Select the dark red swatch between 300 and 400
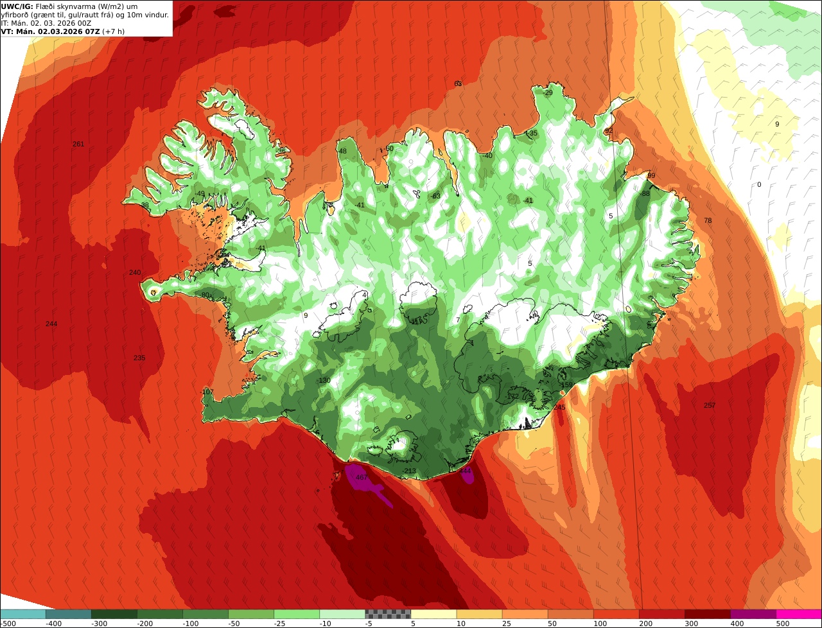 pyautogui.click(x=708, y=614)
